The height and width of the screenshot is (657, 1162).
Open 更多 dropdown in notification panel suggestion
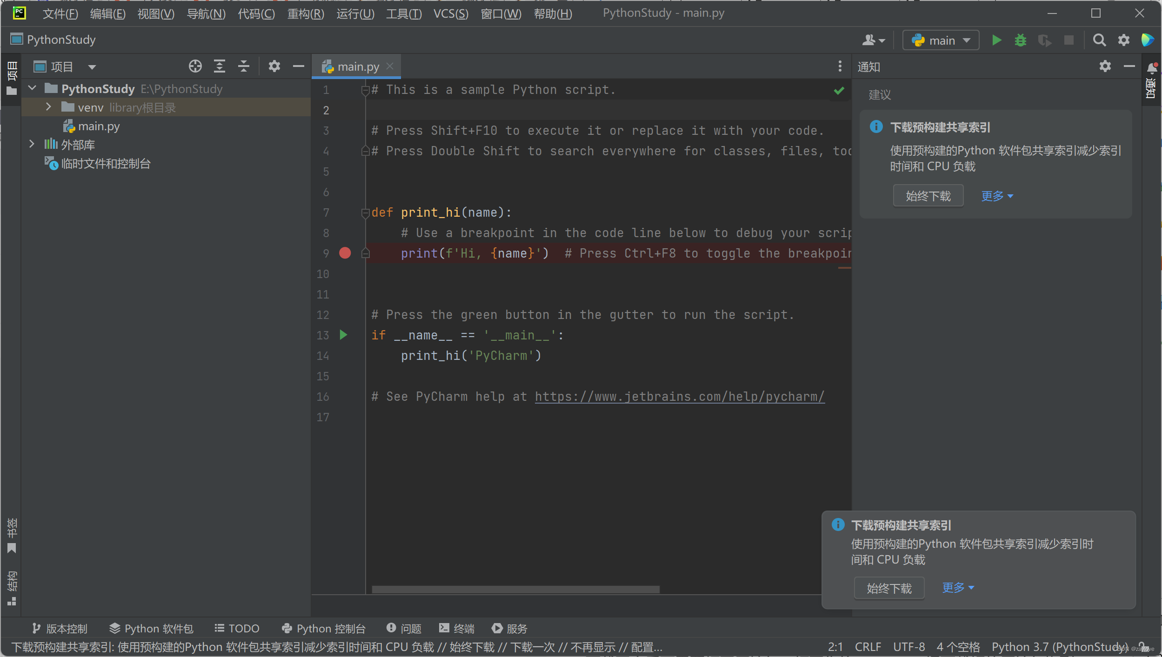pos(997,196)
